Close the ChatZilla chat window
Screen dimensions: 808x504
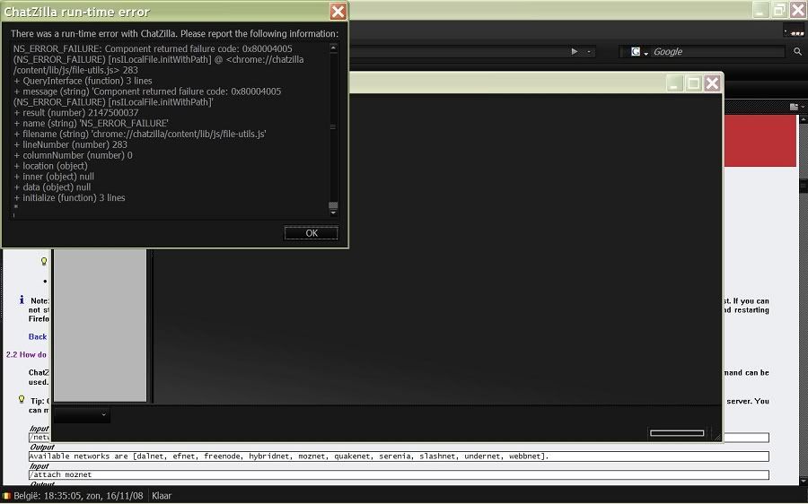[x=712, y=83]
